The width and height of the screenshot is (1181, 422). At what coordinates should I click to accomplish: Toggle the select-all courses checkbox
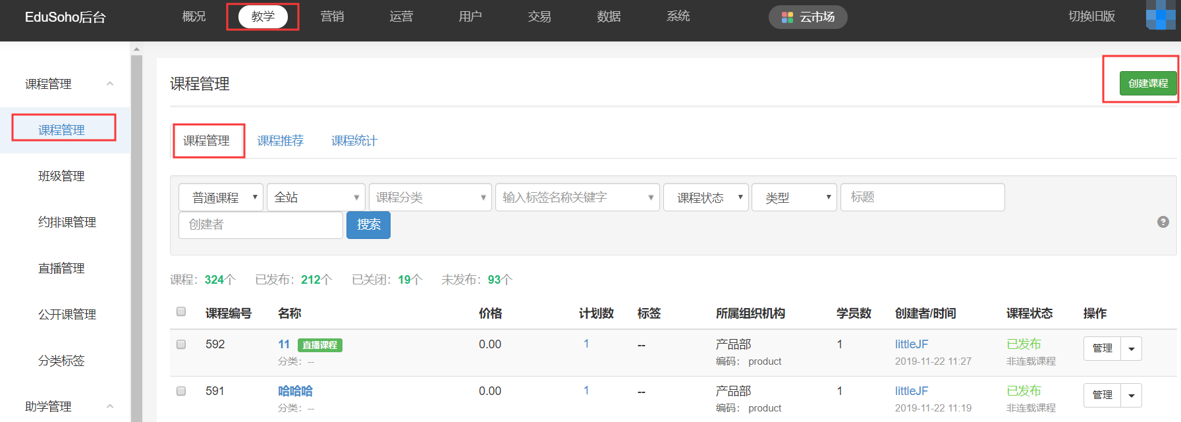click(181, 312)
